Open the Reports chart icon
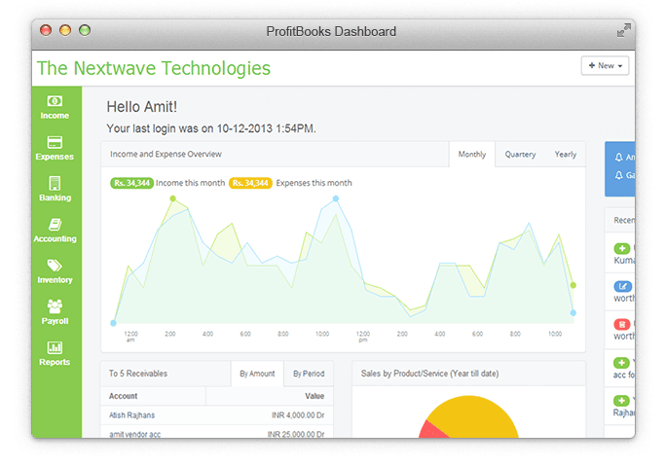 coord(55,348)
